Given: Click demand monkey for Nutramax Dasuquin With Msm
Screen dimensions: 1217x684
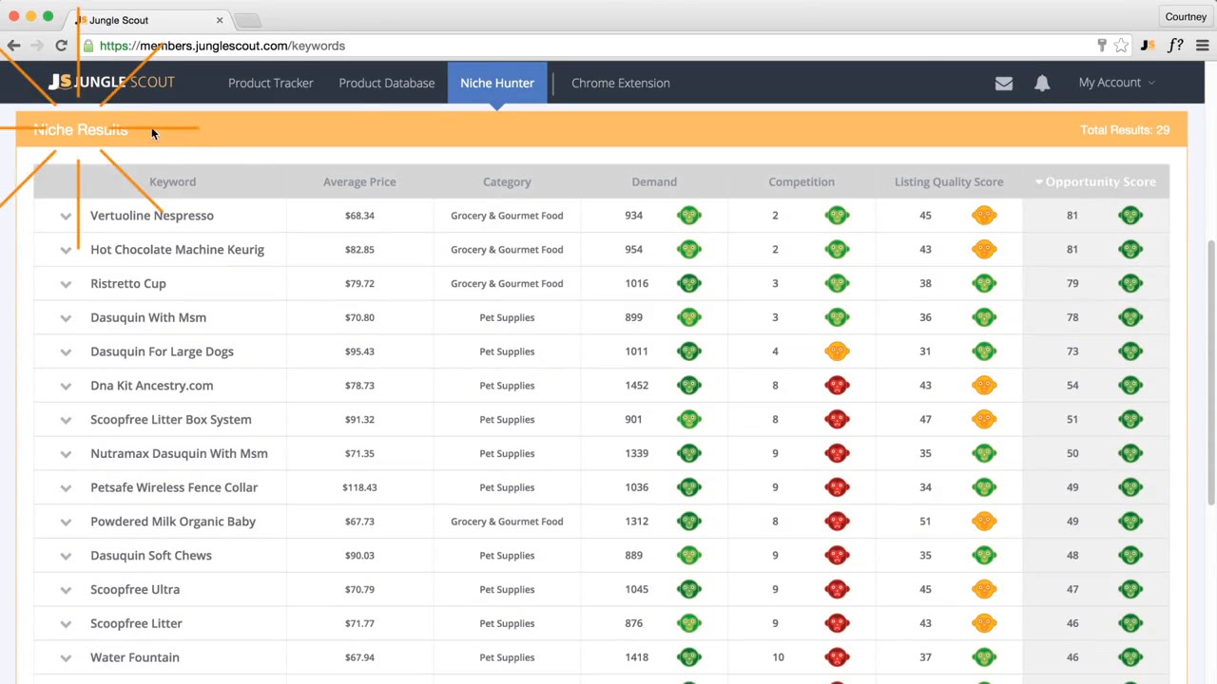Looking at the screenshot, I should coord(689,453).
